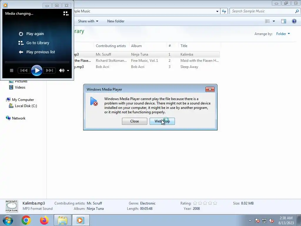Click the error icon in the dialog
Image resolution: width=301 pixels, height=226 pixels.
click(x=94, y=101)
